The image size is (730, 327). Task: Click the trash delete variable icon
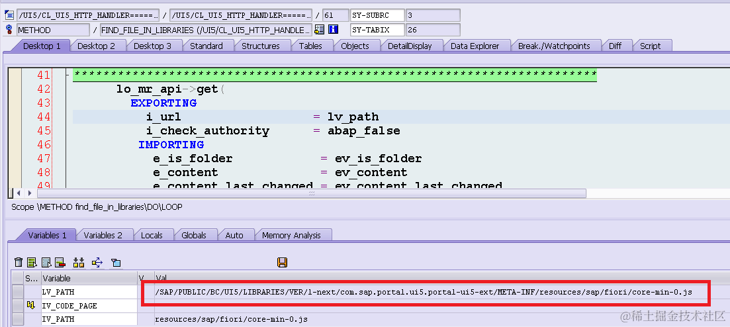[18, 263]
